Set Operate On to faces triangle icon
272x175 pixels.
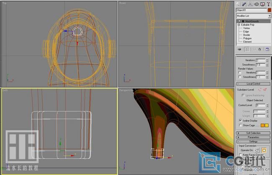[x=257, y=150]
